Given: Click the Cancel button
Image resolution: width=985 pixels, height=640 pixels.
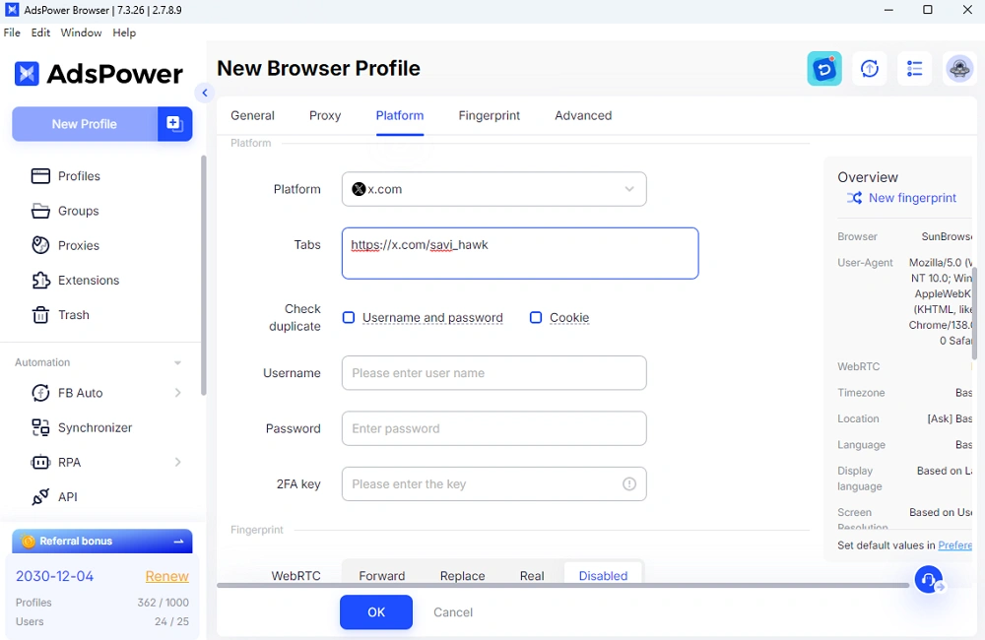Looking at the screenshot, I should (x=453, y=612).
